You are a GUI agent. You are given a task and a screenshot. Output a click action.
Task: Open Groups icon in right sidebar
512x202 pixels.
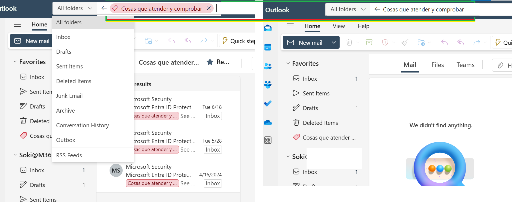point(268,85)
